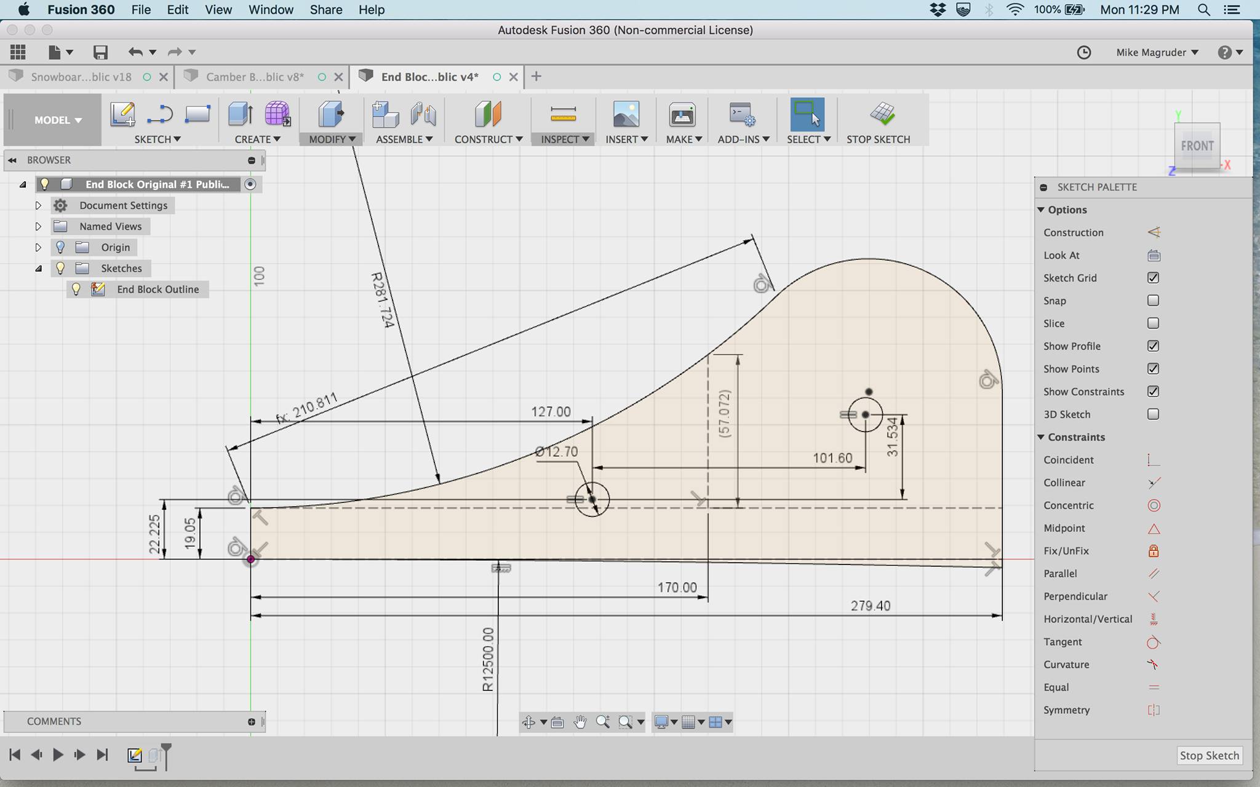The image size is (1260, 787).
Task: Disable the Sketch Grid checkbox
Action: 1153,278
